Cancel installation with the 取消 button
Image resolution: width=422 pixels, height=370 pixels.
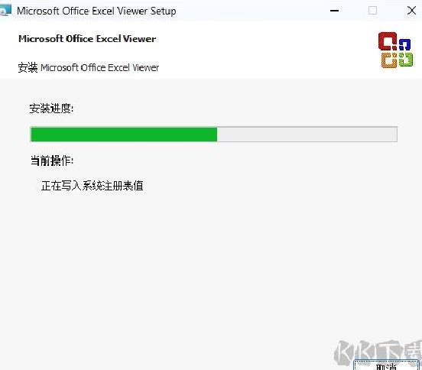386,365
